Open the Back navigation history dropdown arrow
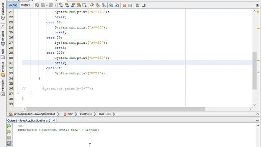 (x=47, y=5)
